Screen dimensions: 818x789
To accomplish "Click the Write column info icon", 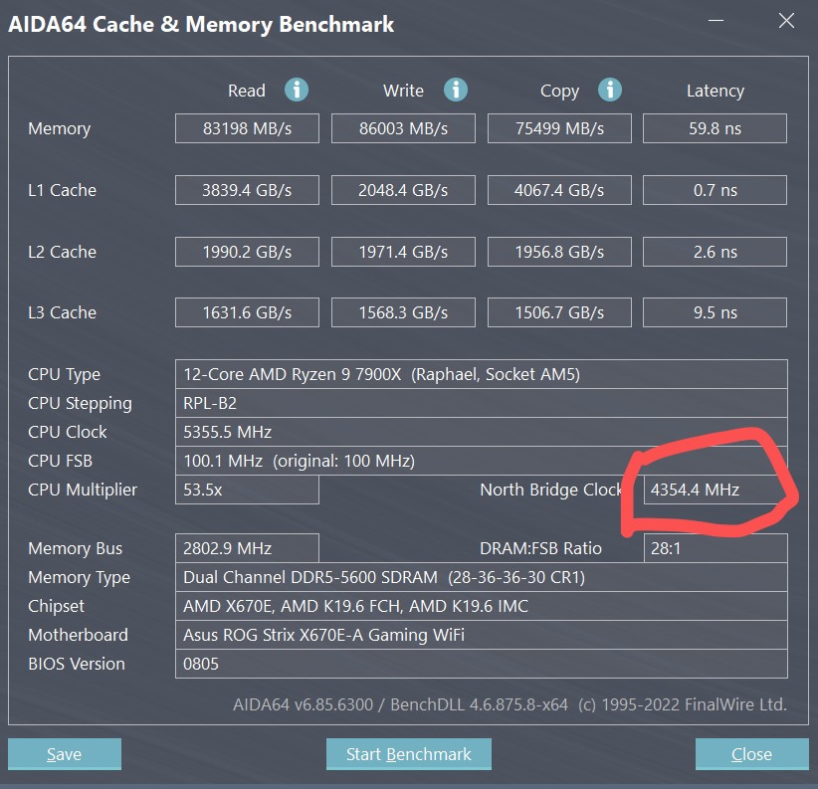I will coord(456,90).
